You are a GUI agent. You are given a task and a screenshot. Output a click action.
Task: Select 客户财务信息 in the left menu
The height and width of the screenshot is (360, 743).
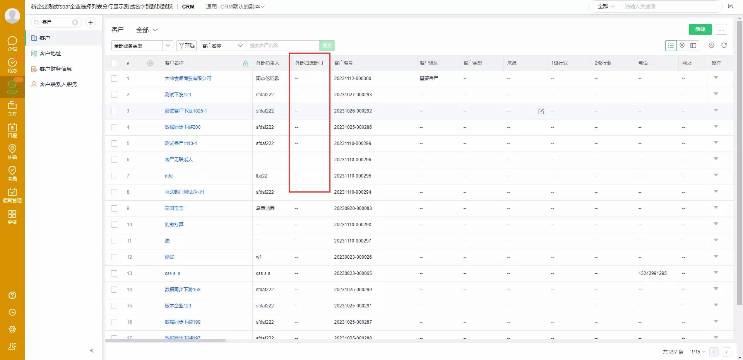64,69
